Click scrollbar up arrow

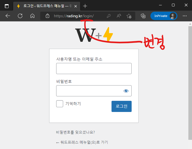(x=190, y=24)
